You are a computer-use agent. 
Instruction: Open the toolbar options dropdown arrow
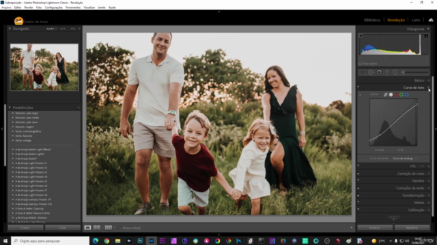click(352, 228)
